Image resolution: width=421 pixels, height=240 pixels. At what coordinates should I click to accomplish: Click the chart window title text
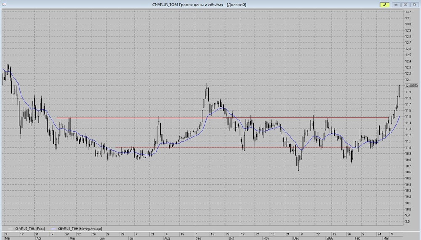[x=199, y=5]
